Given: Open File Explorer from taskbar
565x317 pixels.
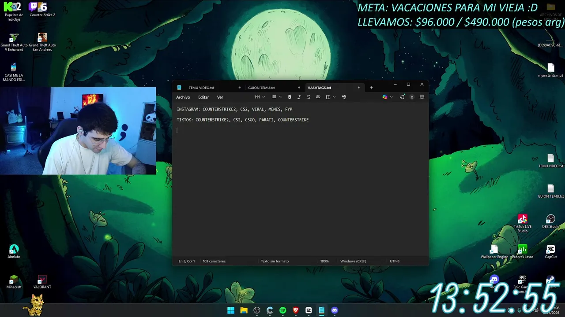Looking at the screenshot, I should point(244,310).
